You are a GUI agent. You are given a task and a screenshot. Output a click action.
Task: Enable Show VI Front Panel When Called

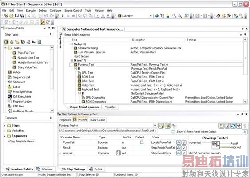pos(173,131)
